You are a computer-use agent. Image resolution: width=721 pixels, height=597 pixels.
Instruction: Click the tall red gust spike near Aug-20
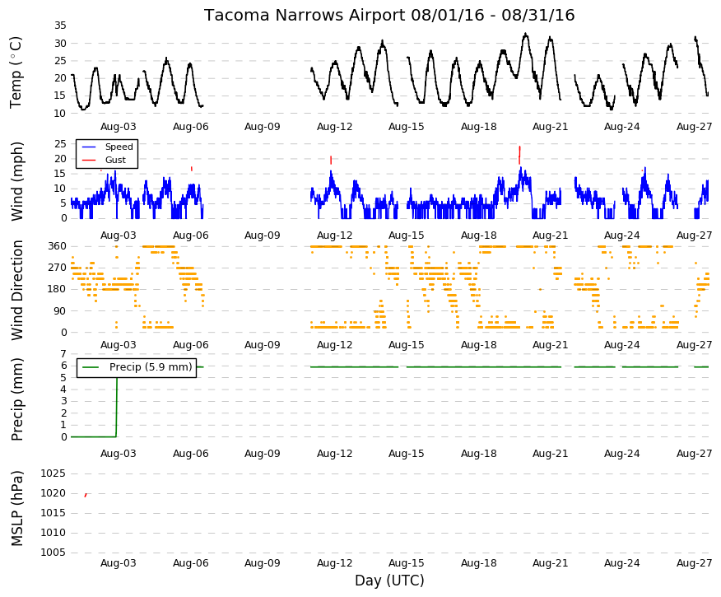point(519,155)
